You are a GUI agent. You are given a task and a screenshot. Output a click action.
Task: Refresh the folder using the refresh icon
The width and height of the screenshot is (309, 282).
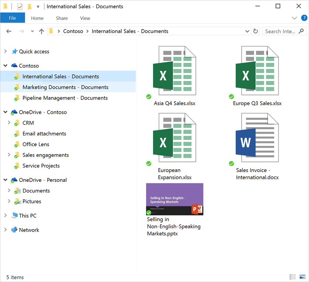tap(255, 31)
